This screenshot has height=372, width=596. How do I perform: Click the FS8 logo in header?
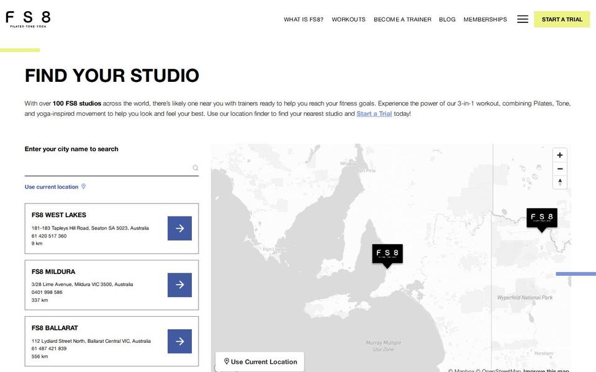tap(28, 19)
